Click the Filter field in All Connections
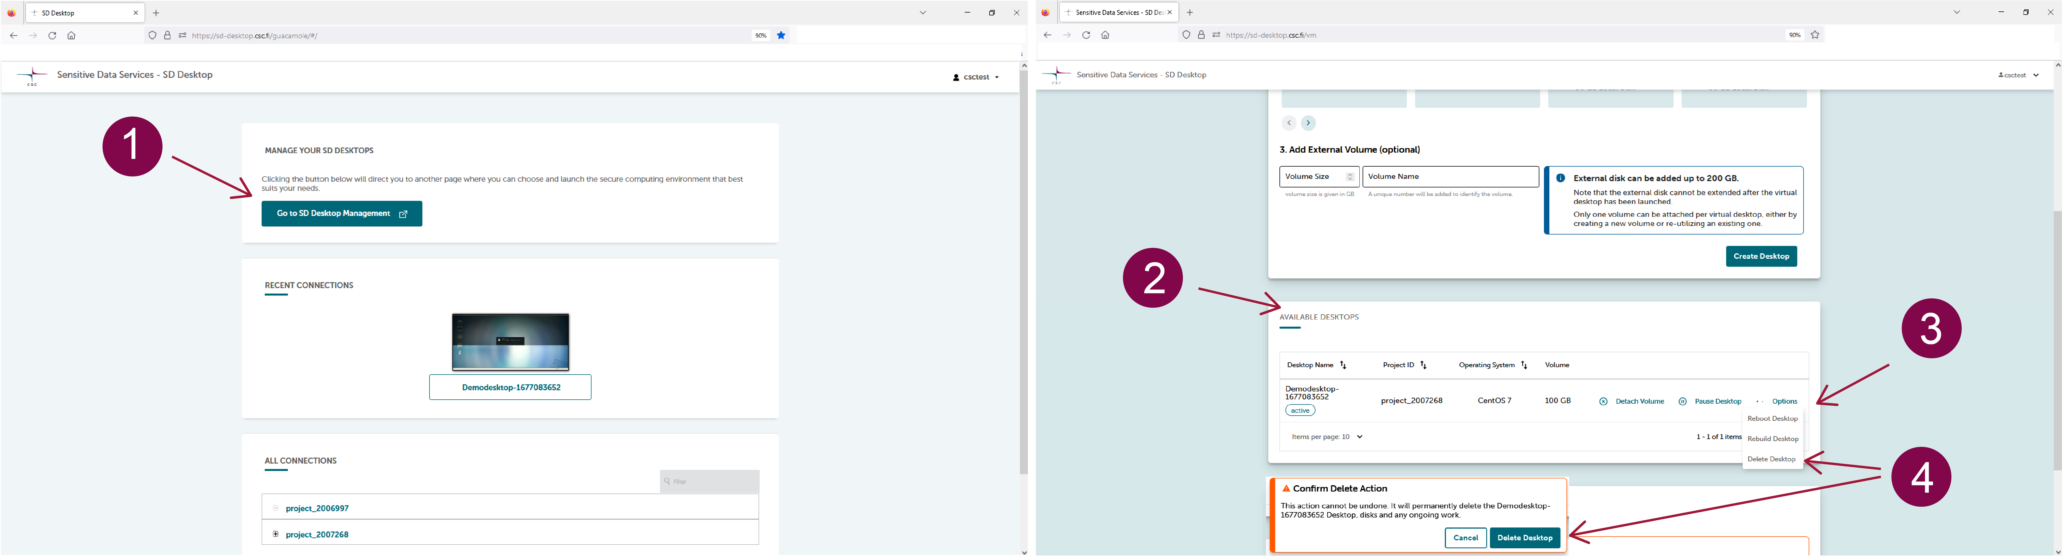The height and width of the screenshot is (556, 2062). [x=709, y=482]
